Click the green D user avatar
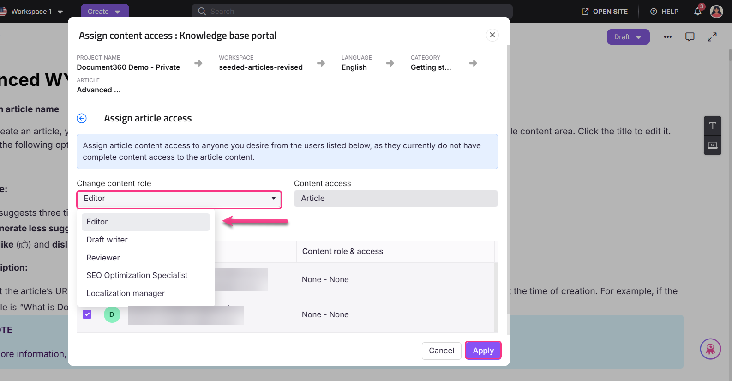This screenshot has height=381, width=732. (x=112, y=314)
